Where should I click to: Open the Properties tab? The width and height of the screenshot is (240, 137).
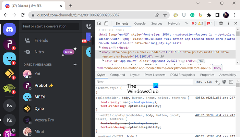coord(207,75)
